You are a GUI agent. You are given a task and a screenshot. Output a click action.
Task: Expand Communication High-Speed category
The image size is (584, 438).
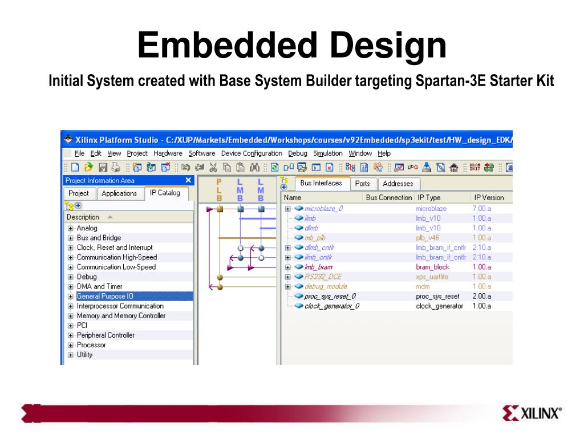click(70, 257)
